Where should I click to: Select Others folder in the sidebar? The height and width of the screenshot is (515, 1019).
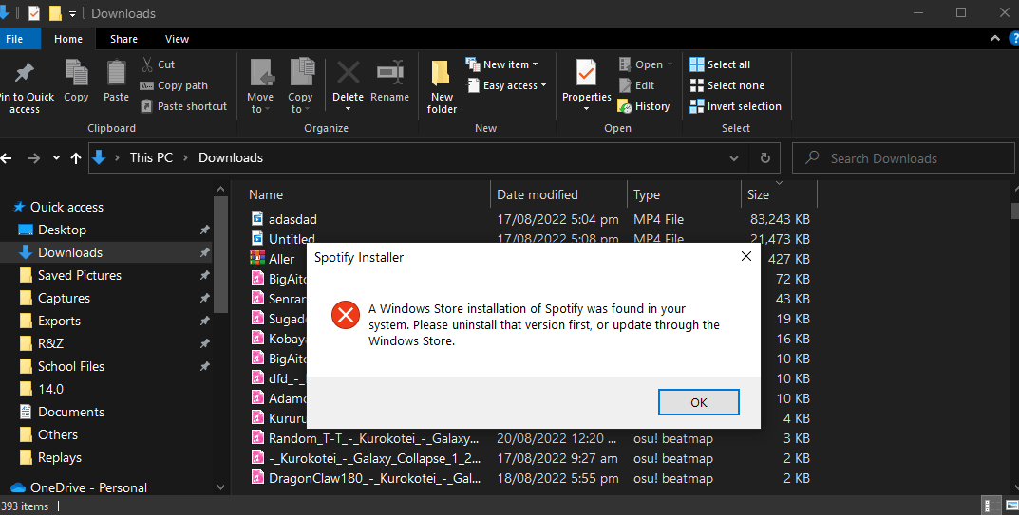[57, 434]
